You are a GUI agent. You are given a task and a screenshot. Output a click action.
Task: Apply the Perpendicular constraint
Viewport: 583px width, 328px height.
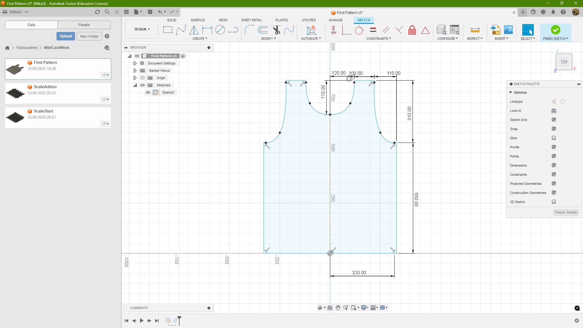pos(346,30)
